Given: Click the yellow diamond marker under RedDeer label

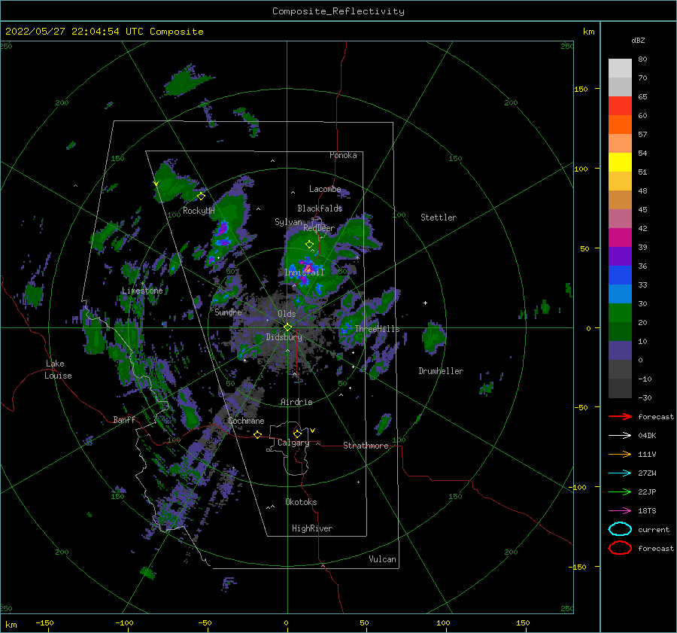Looking at the screenshot, I should coord(310,245).
